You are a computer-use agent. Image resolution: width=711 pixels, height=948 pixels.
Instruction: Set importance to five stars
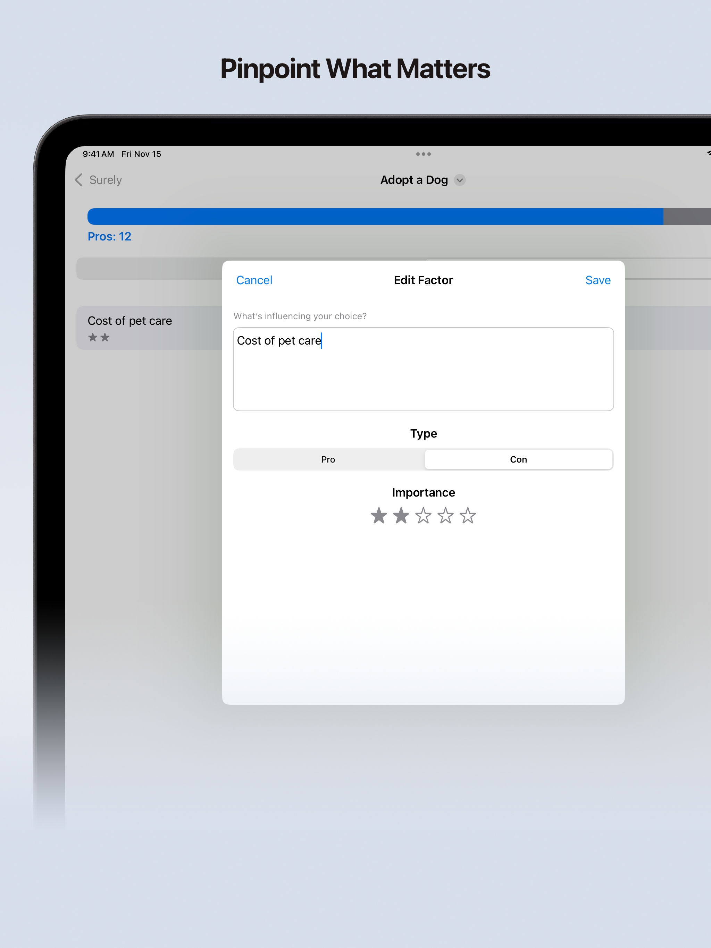point(468,516)
